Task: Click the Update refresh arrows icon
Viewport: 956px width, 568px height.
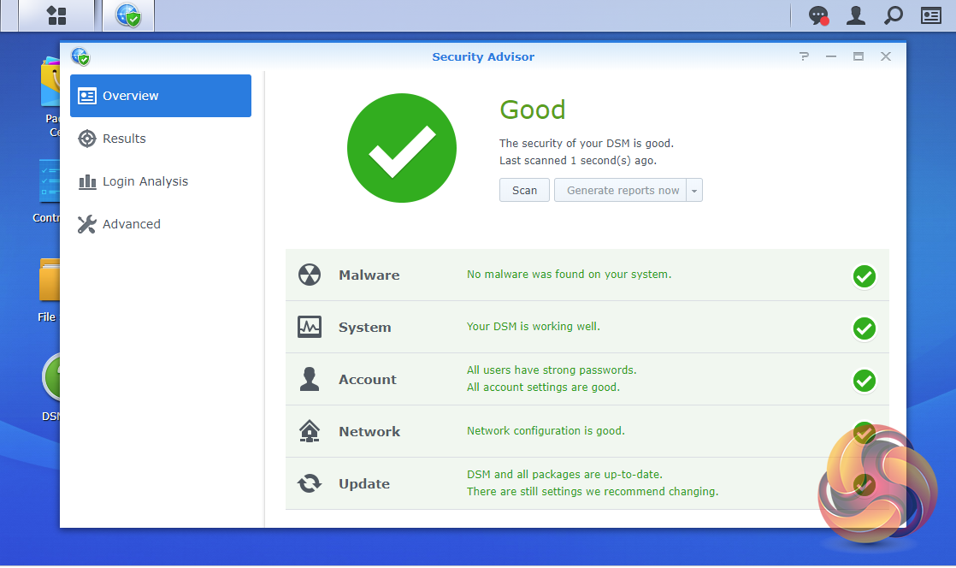Action: [x=309, y=483]
